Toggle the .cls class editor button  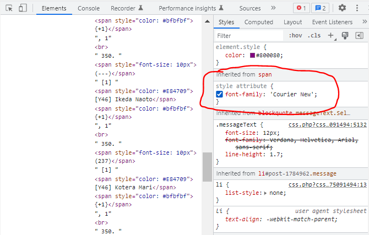click(314, 36)
